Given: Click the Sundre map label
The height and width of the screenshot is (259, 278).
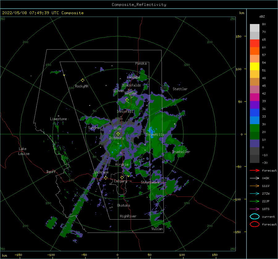Looking at the screenshot, I should tap(94, 127).
